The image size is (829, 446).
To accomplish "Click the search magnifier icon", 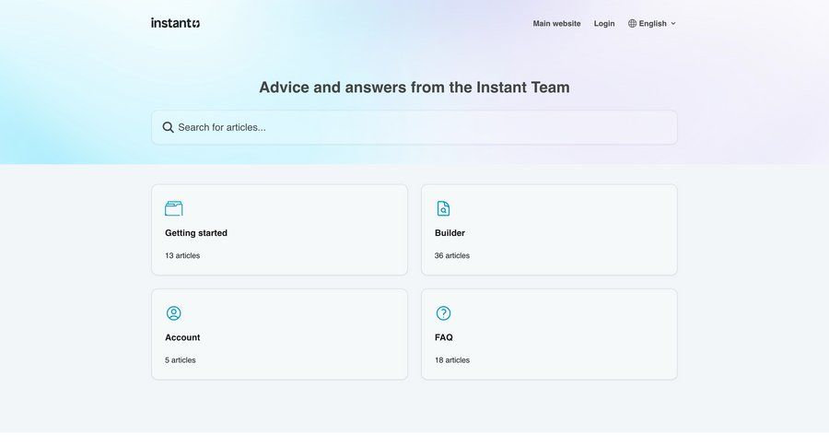I will [169, 127].
